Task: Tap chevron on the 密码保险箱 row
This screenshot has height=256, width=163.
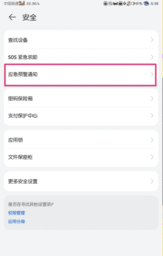Action: (x=152, y=98)
